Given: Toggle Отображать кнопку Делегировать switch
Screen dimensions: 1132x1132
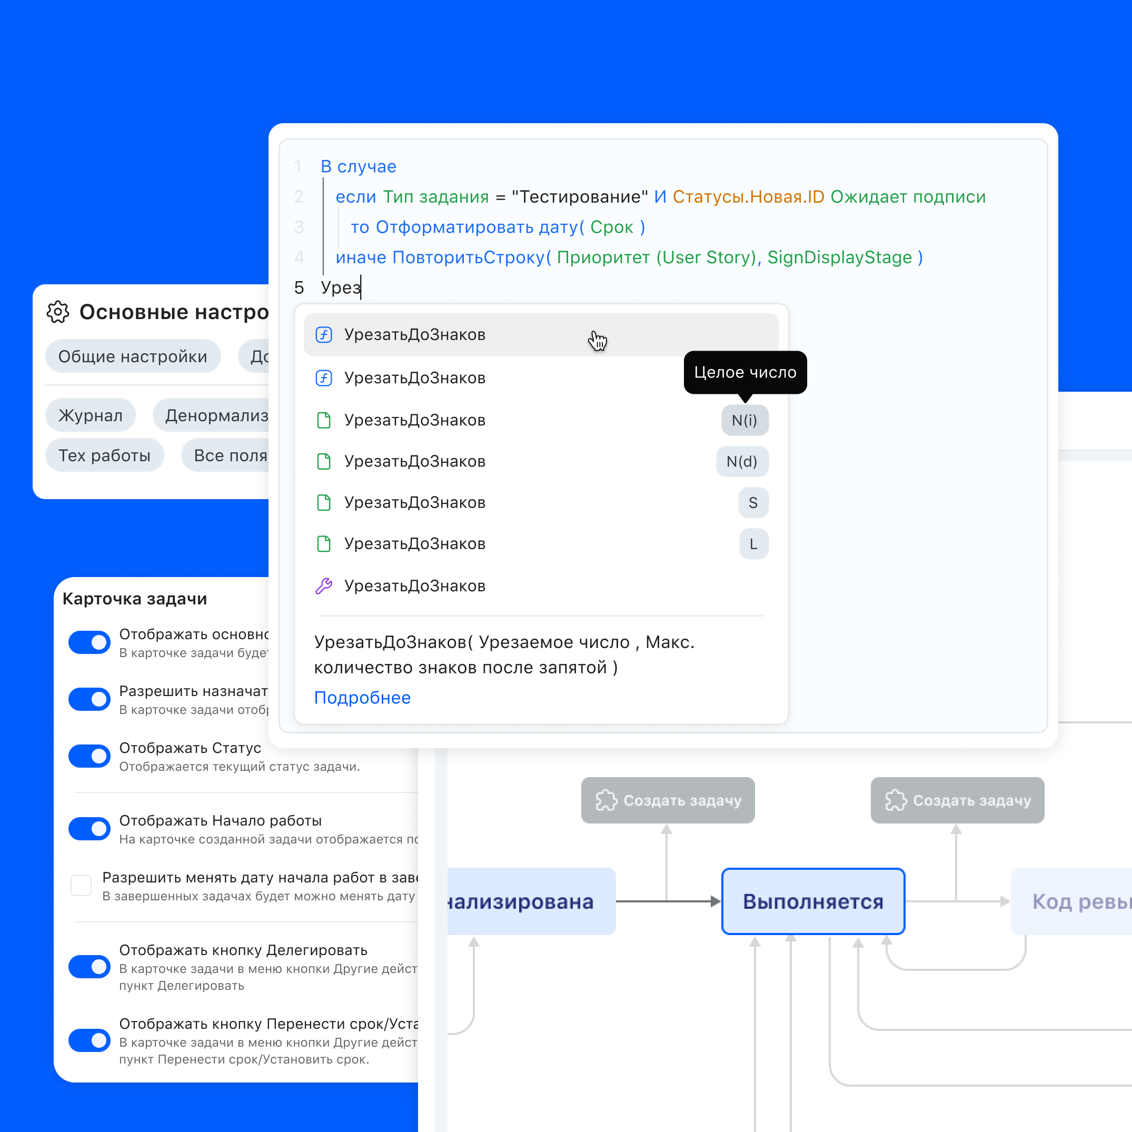Looking at the screenshot, I should pyautogui.click(x=89, y=967).
